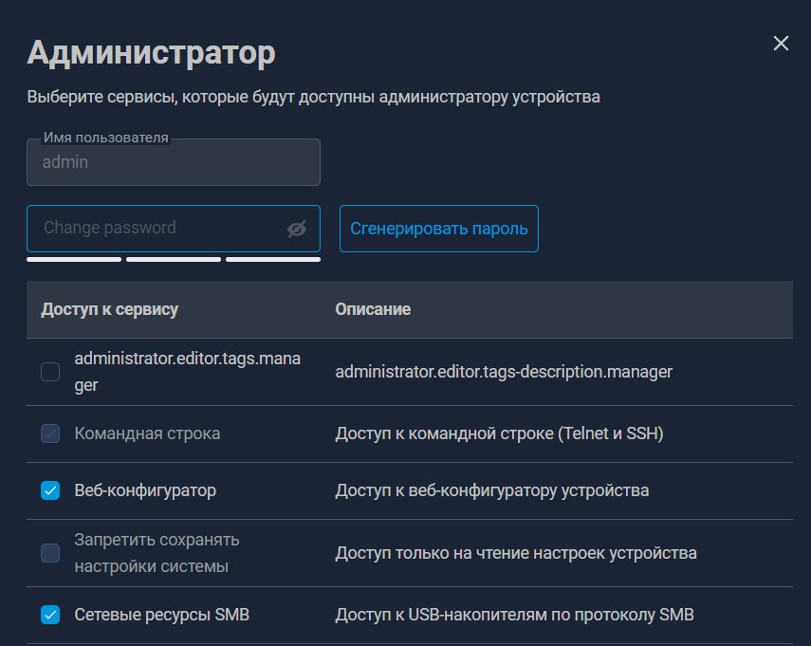This screenshot has height=646, width=811.
Task: Toggle the Командная строка checkbox
Action: click(50, 434)
